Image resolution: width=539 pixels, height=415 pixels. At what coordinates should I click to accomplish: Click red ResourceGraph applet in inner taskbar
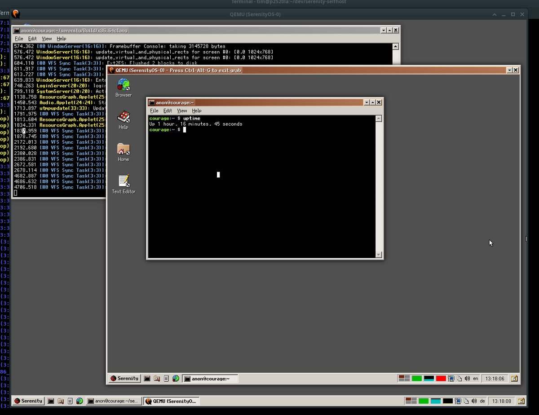(441, 379)
